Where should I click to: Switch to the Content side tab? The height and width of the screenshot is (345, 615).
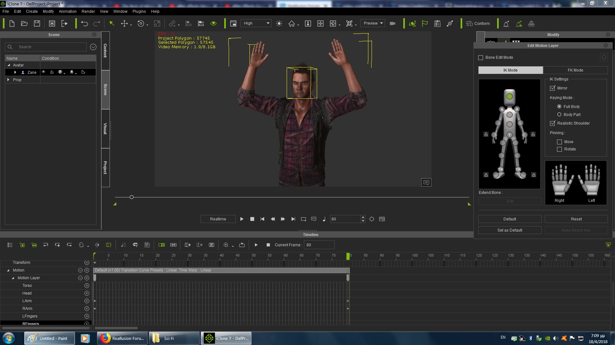105,51
